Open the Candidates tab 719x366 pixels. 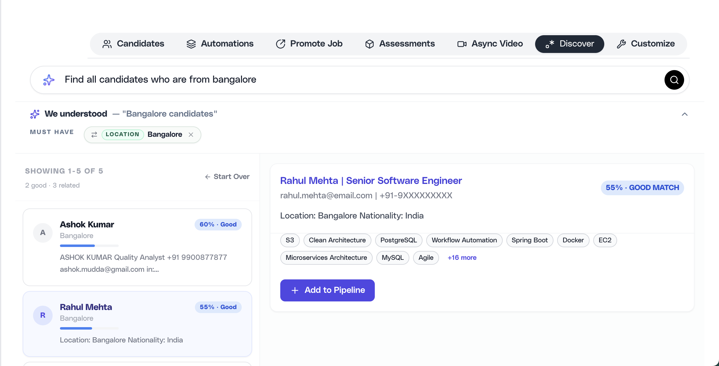132,44
